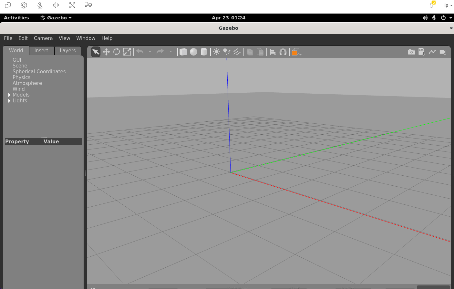The image size is (454, 289).
Task: Choose the rotate mode tool
Action: click(117, 52)
